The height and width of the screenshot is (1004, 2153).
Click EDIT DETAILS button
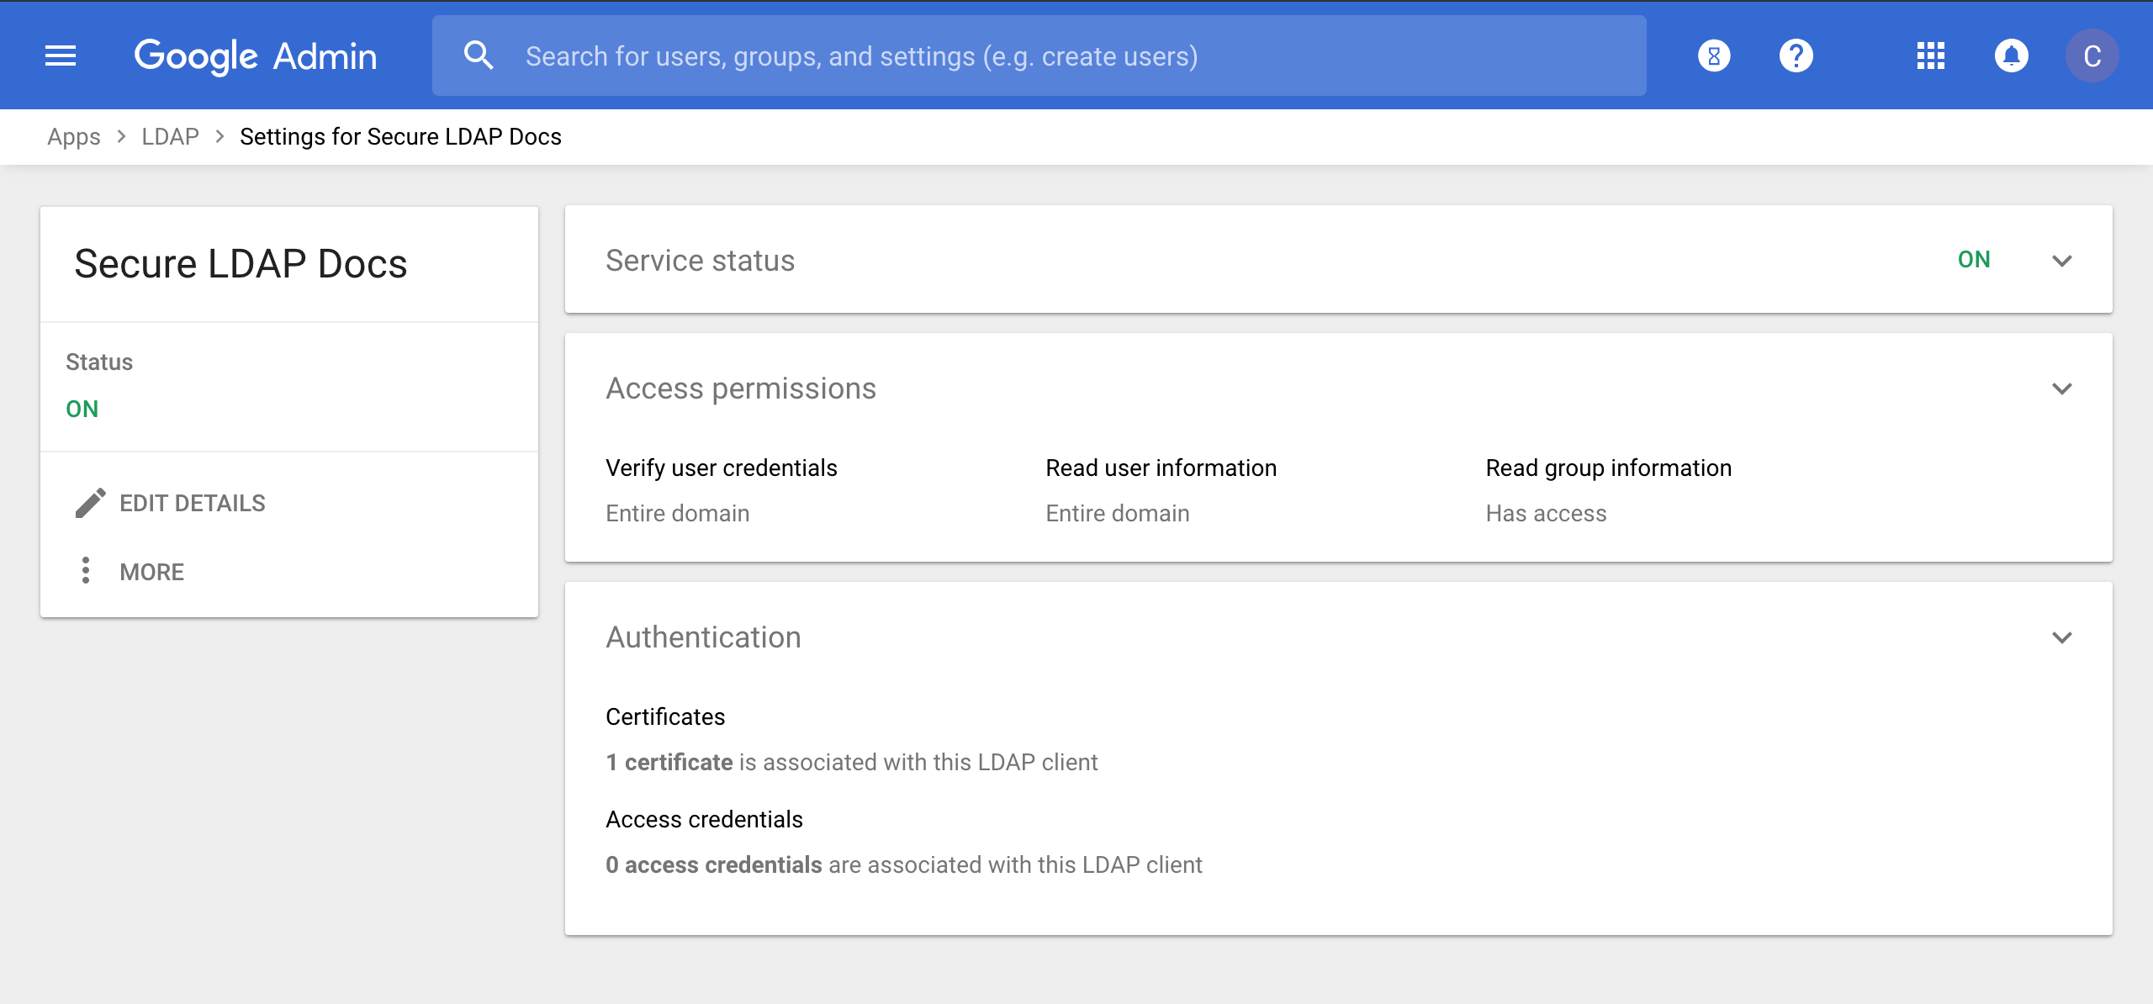192,503
